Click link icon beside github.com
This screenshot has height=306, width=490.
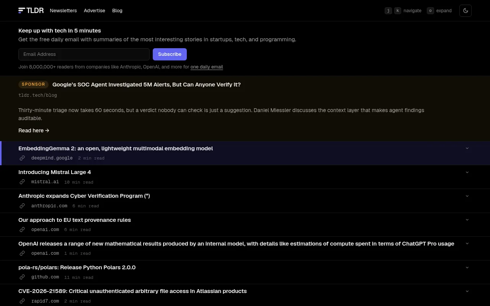click(22, 277)
